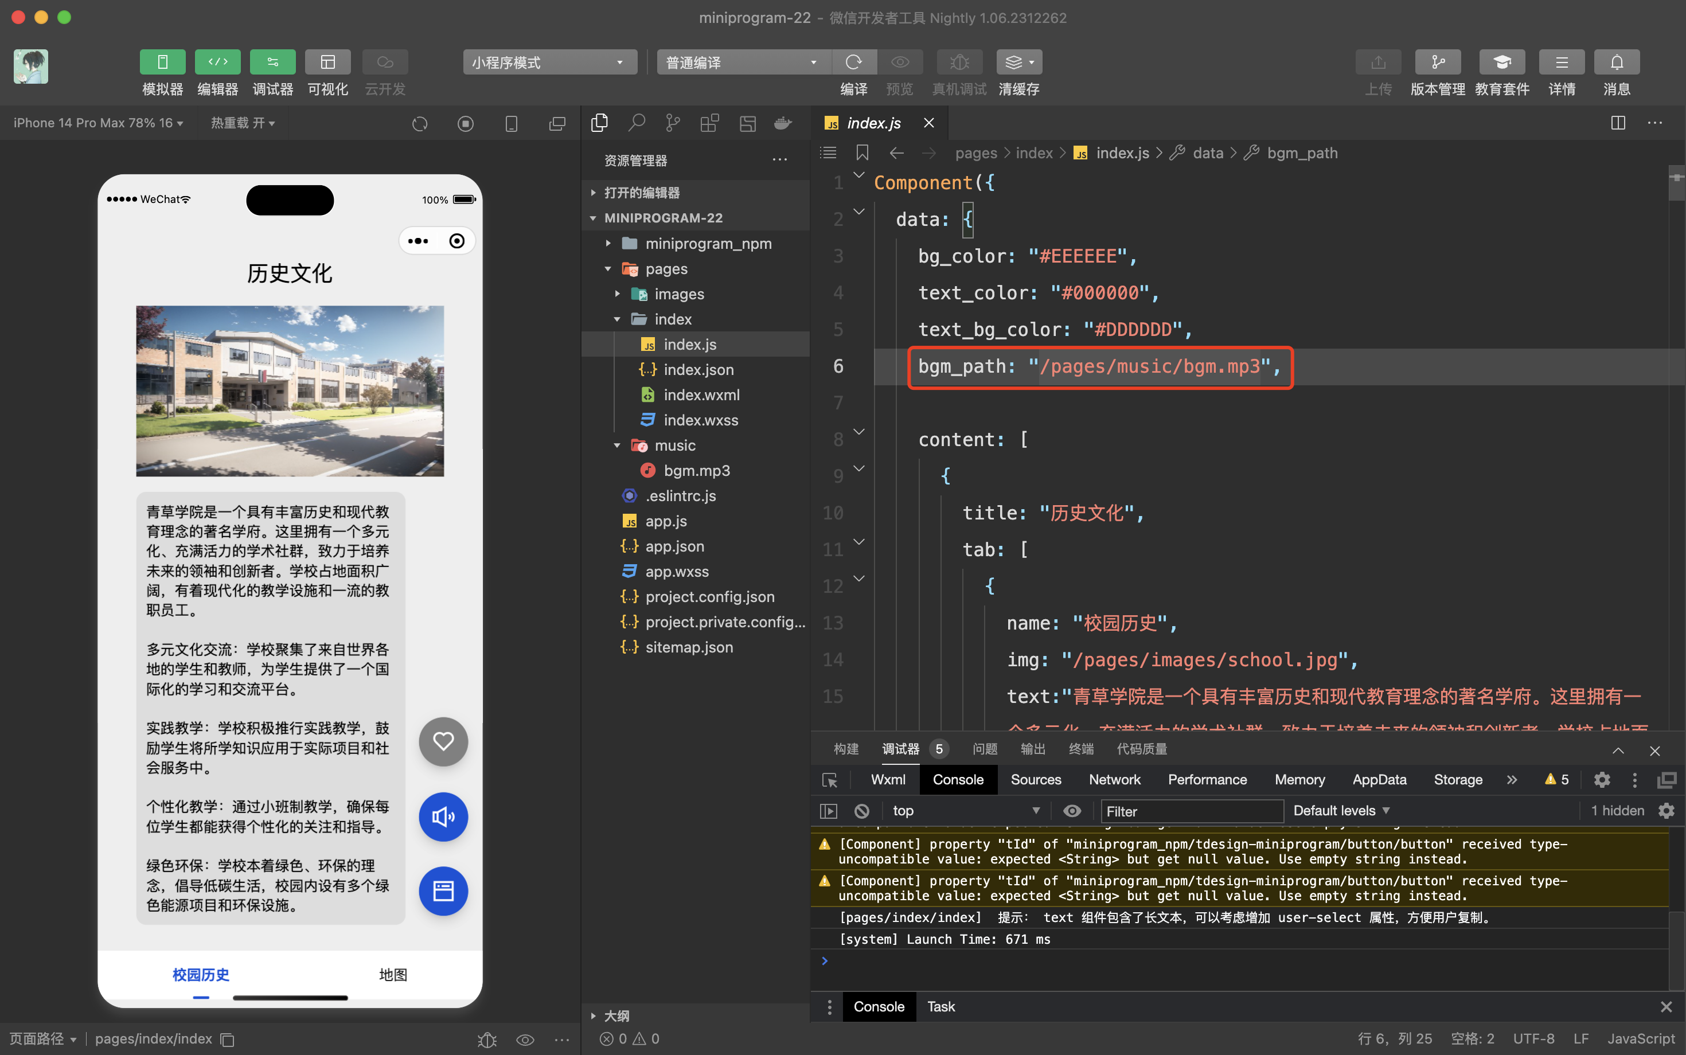Click the clear console icon
The width and height of the screenshot is (1686, 1055).
point(862,811)
